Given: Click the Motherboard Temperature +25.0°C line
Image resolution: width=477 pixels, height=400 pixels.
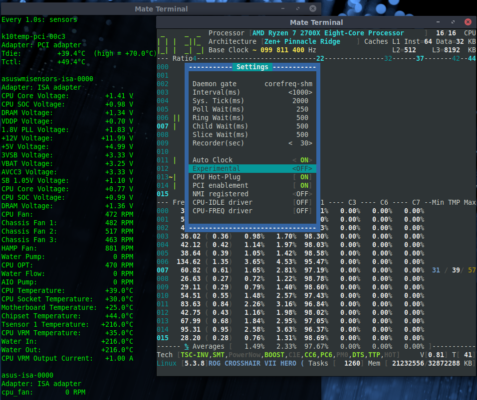Looking at the screenshot, I should coord(67,308).
